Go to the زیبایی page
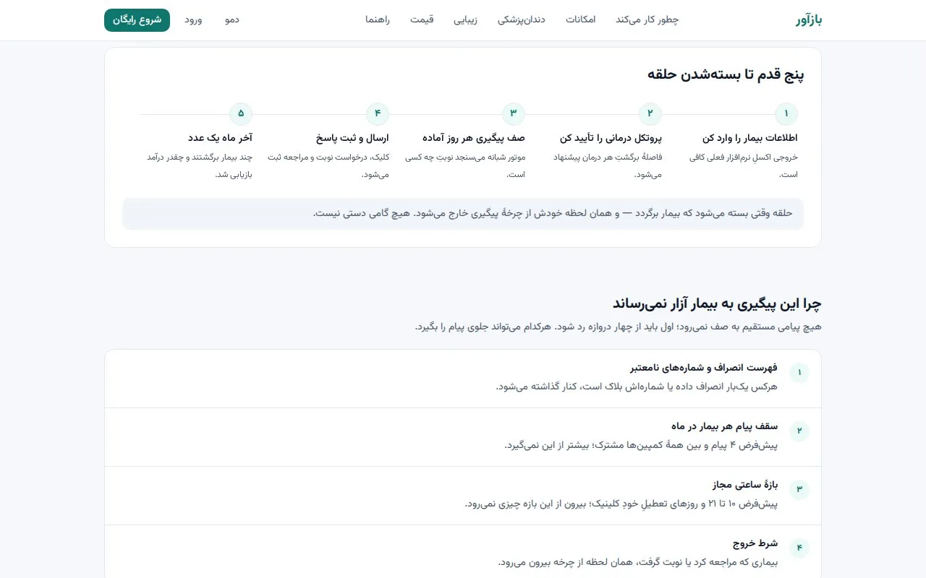 pos(465,20)
